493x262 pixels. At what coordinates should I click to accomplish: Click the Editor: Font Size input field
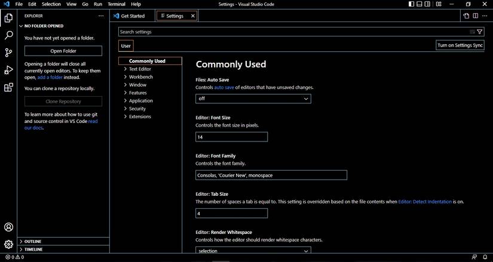(231, 137)
